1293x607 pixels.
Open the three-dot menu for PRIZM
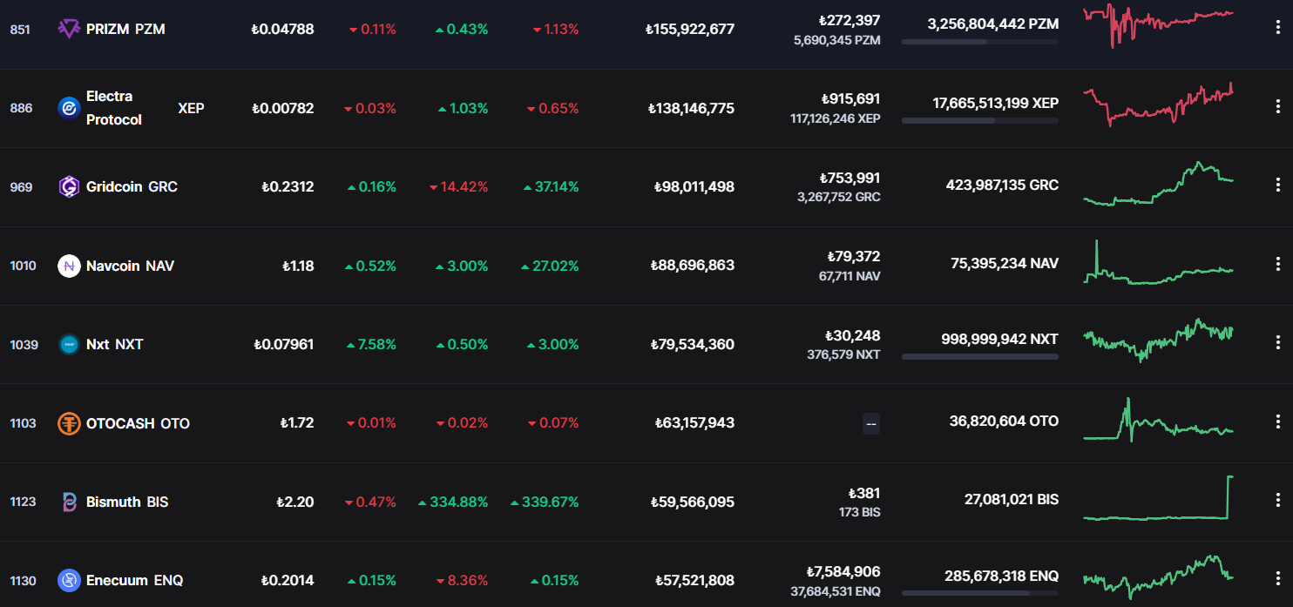tap(1278, 27)
